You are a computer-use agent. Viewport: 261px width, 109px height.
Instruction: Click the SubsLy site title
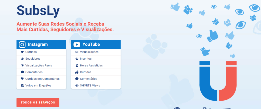pyautogui.click(x=38, y=10)
